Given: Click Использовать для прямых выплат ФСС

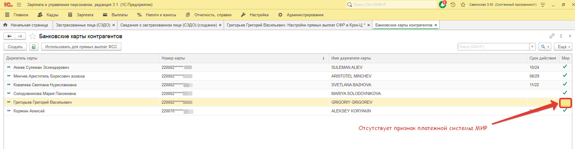Looking at the screenshot, I should 81,47.
